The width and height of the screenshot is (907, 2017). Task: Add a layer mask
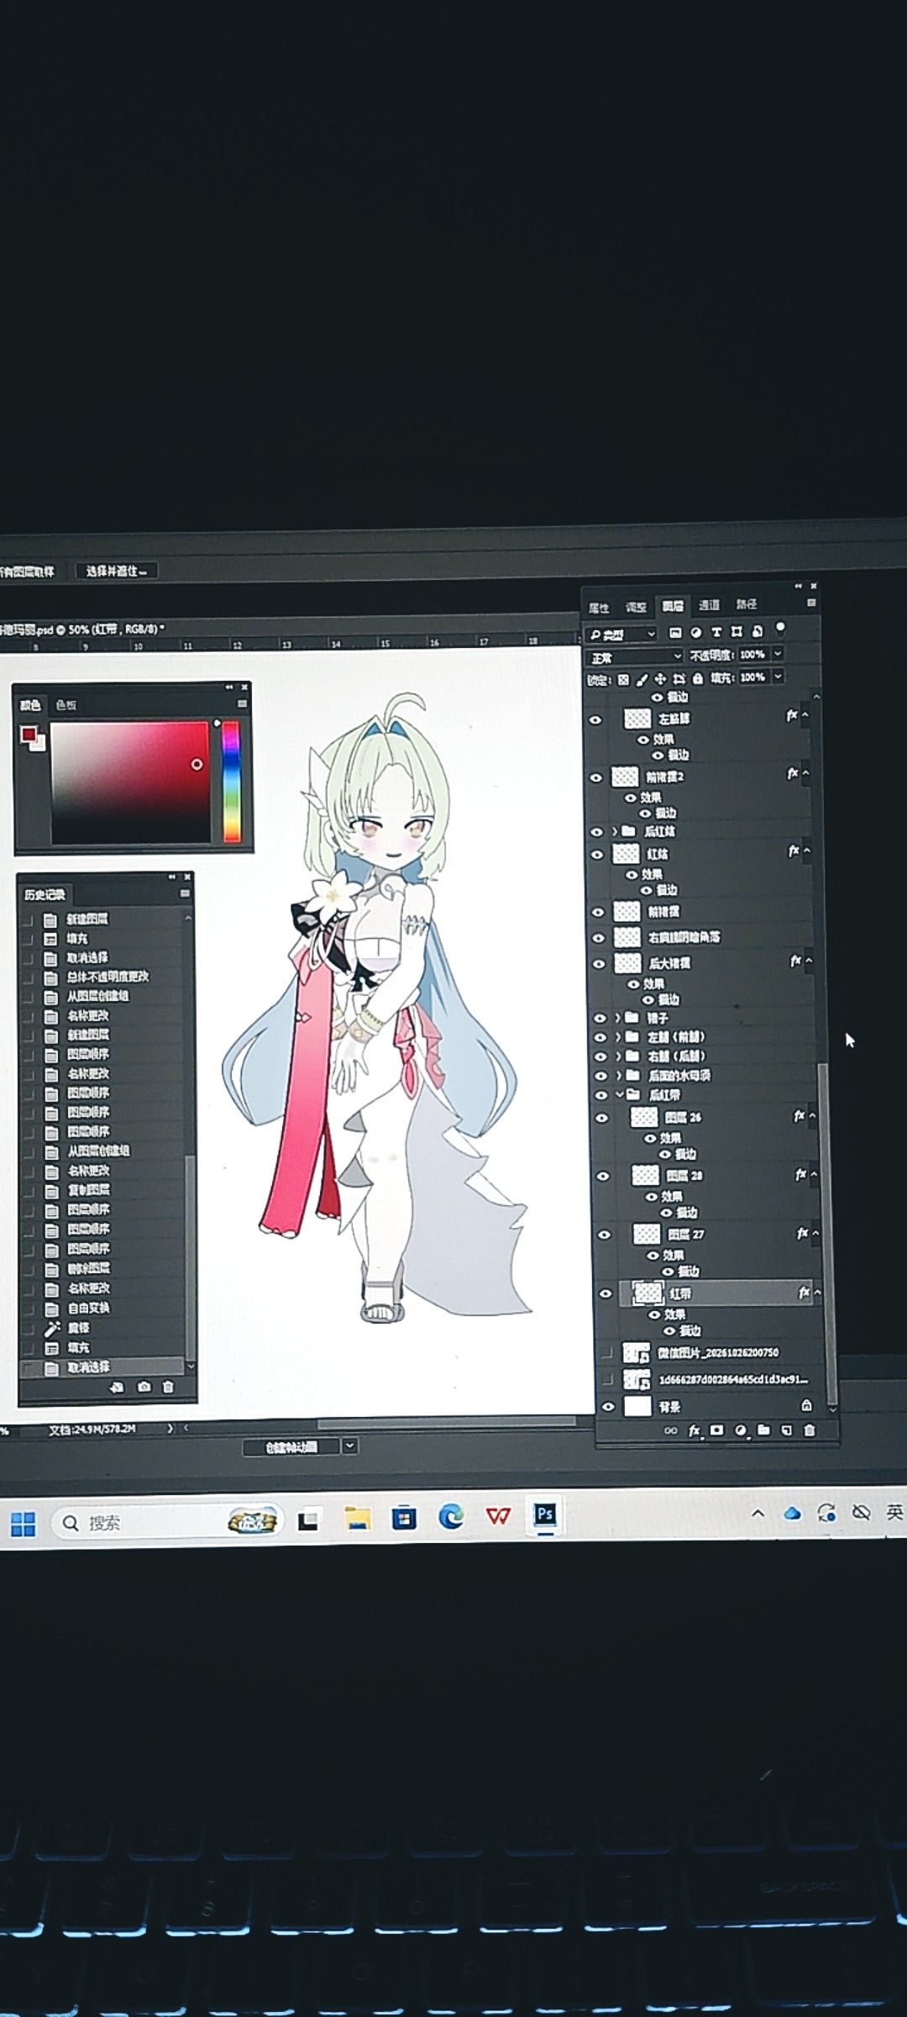[x=716, y=1430]
